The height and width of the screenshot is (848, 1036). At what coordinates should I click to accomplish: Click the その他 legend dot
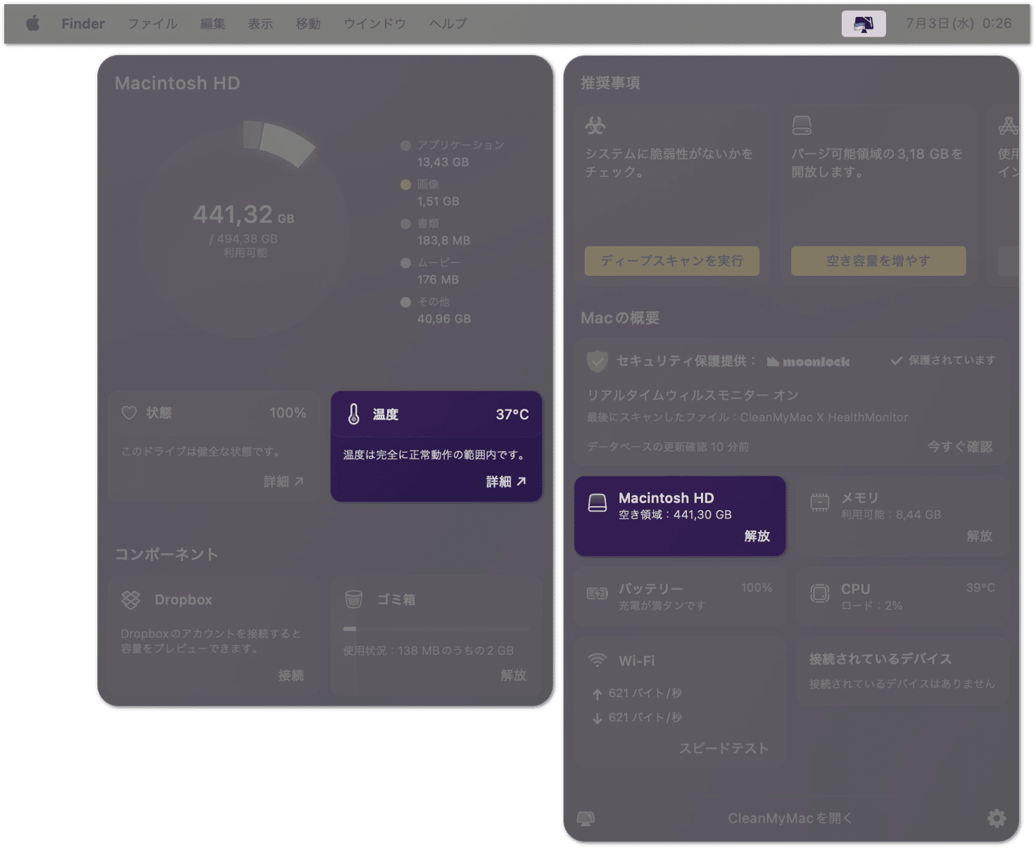pyautogui.click(x=405, y=302)
